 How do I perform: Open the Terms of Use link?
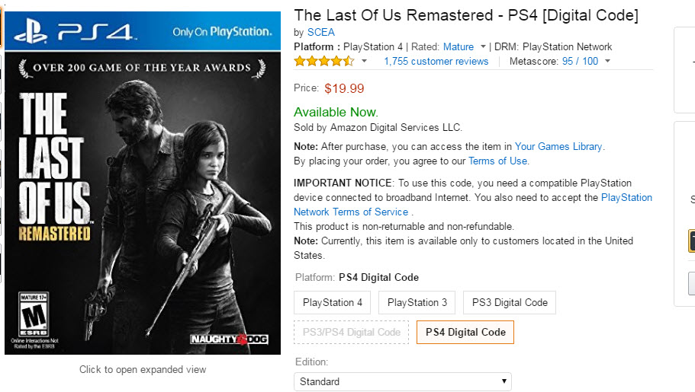498,161
